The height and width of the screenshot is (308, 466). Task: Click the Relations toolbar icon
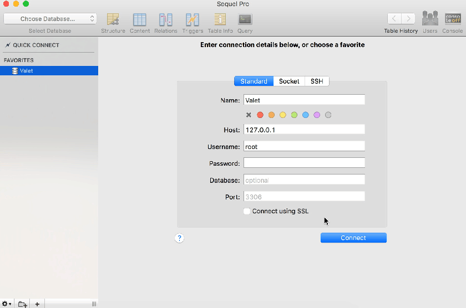pos(166,20)
